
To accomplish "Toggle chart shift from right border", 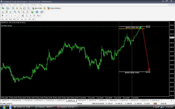I will (27, 12).
